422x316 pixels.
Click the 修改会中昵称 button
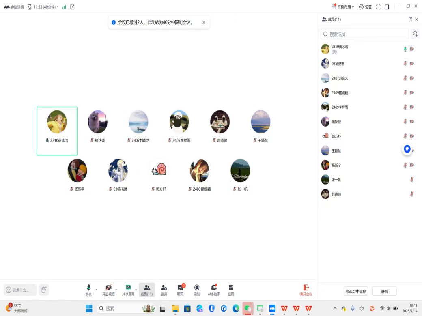(356, 291)
